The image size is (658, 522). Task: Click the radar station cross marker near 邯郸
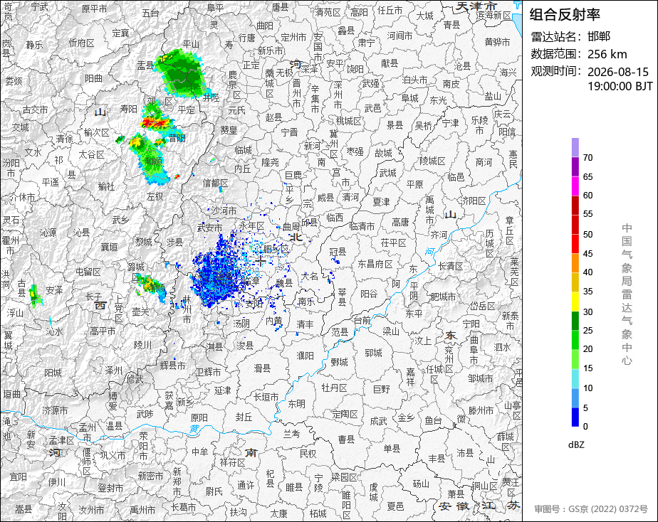tap(261, 261)
